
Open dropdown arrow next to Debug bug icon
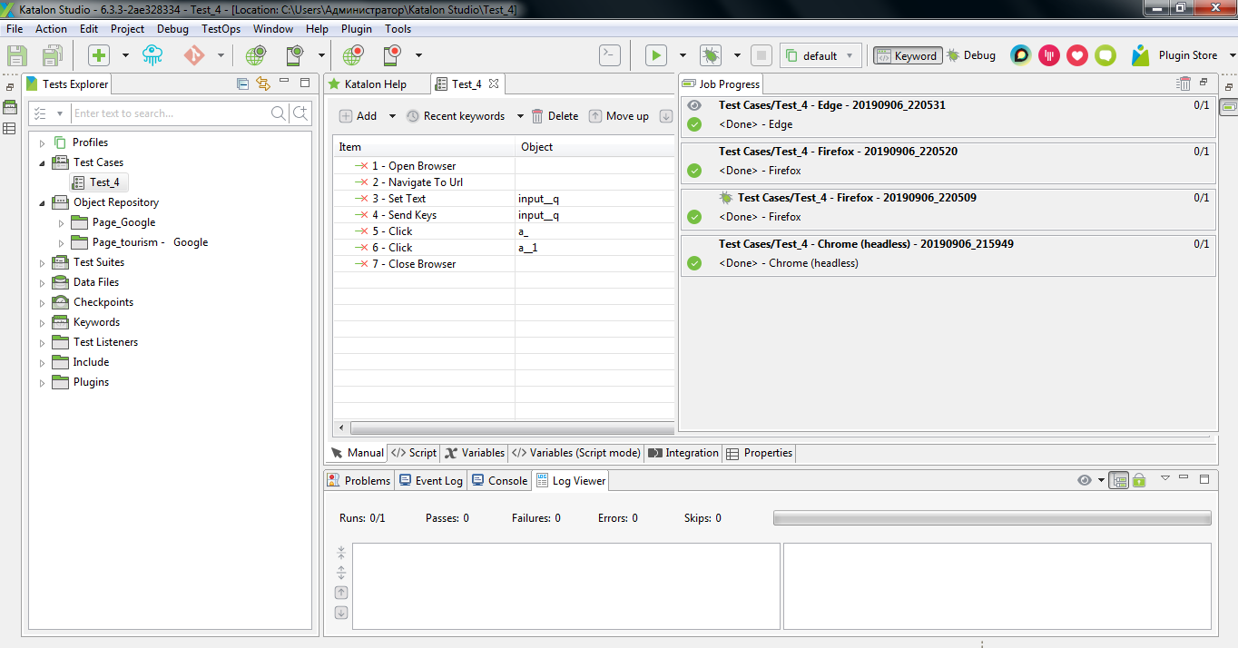[737, 55]
